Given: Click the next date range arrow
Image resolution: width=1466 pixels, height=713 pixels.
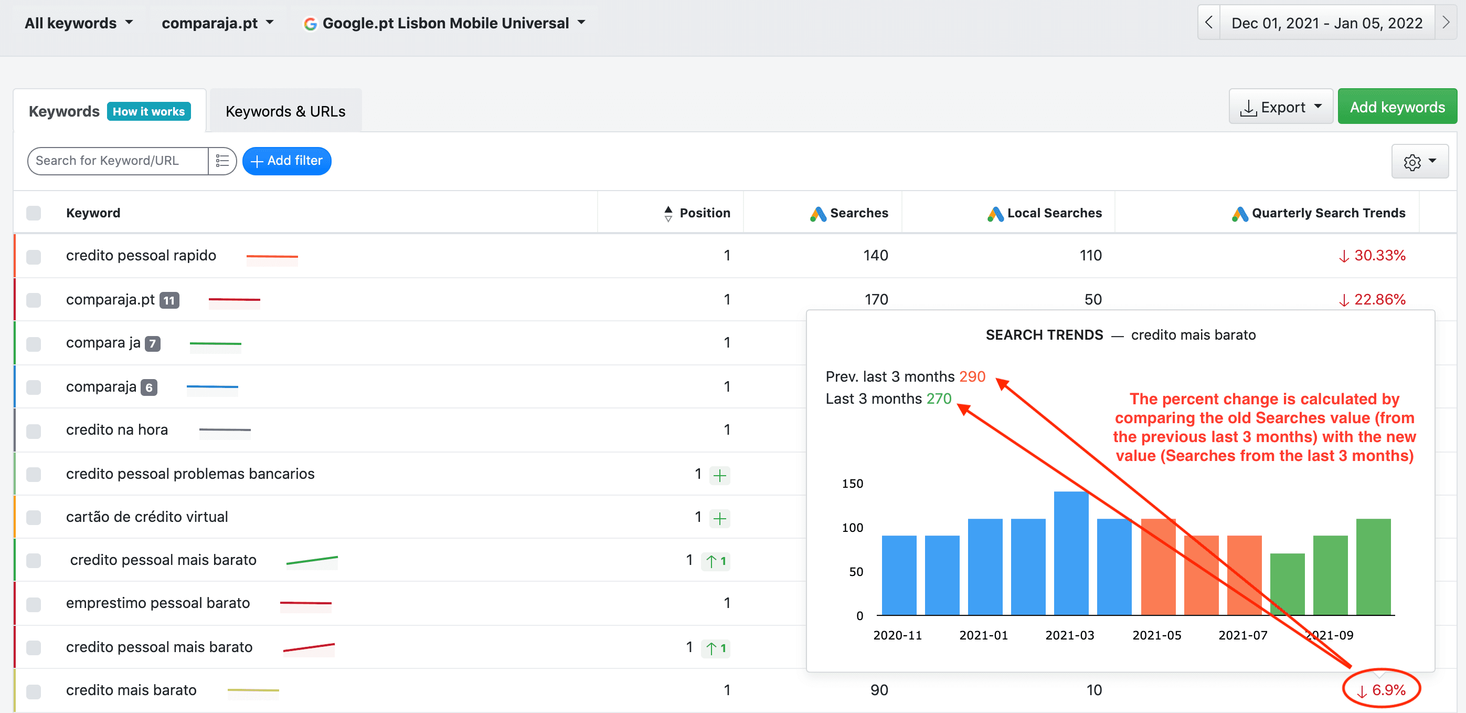Looking at the screenshot, I should coord(1446,23).
